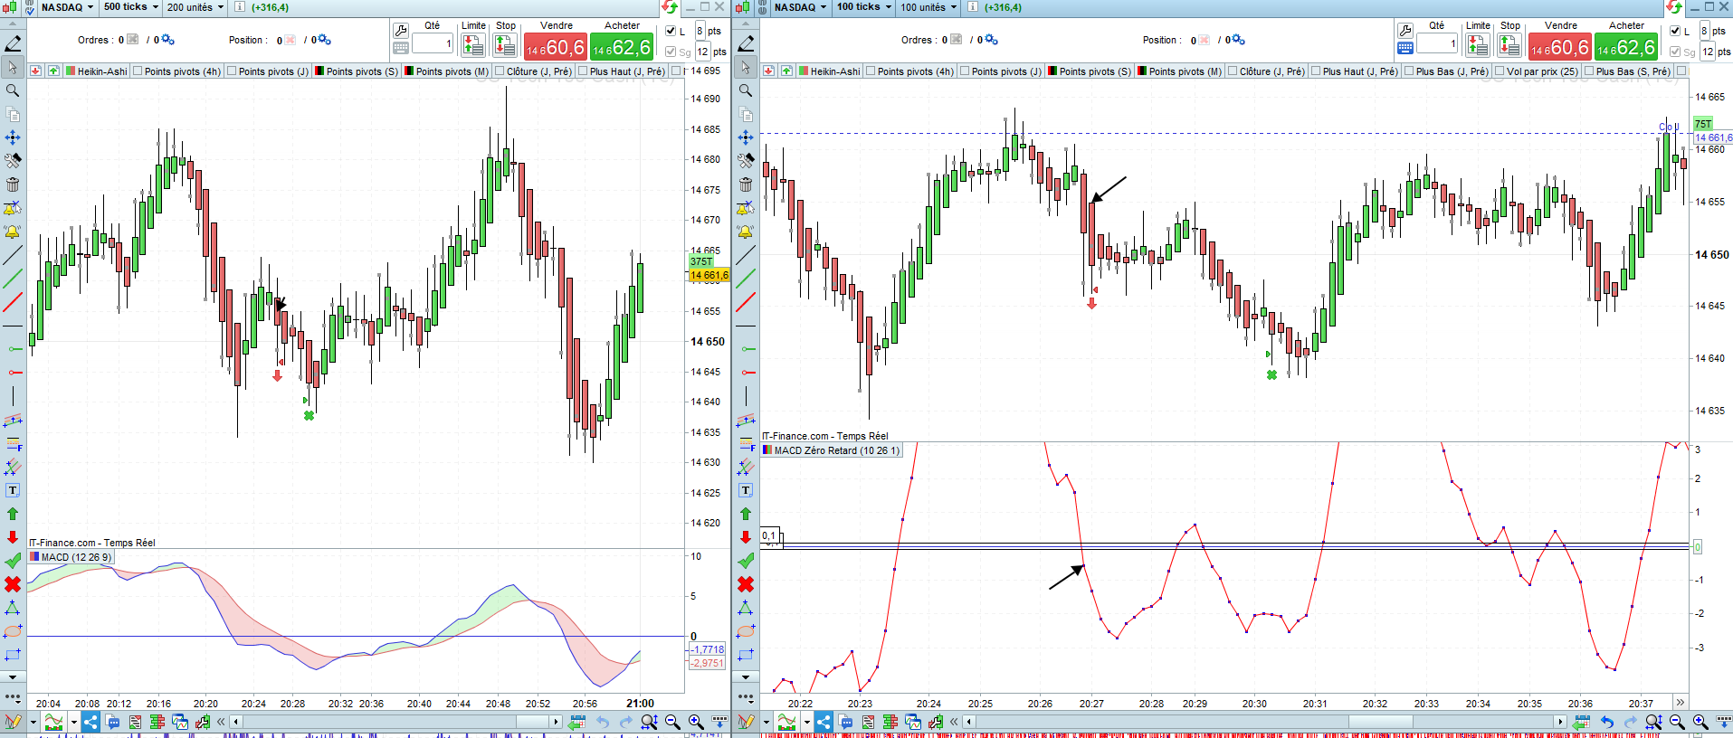Open the NASDAQ instrument dropdown in left chart
This screenshot has width=1733, height=738.
tap(67, 7)
